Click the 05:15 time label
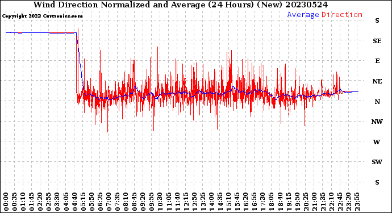The width and height of the screenshot is (392, 213). point(83,202)
